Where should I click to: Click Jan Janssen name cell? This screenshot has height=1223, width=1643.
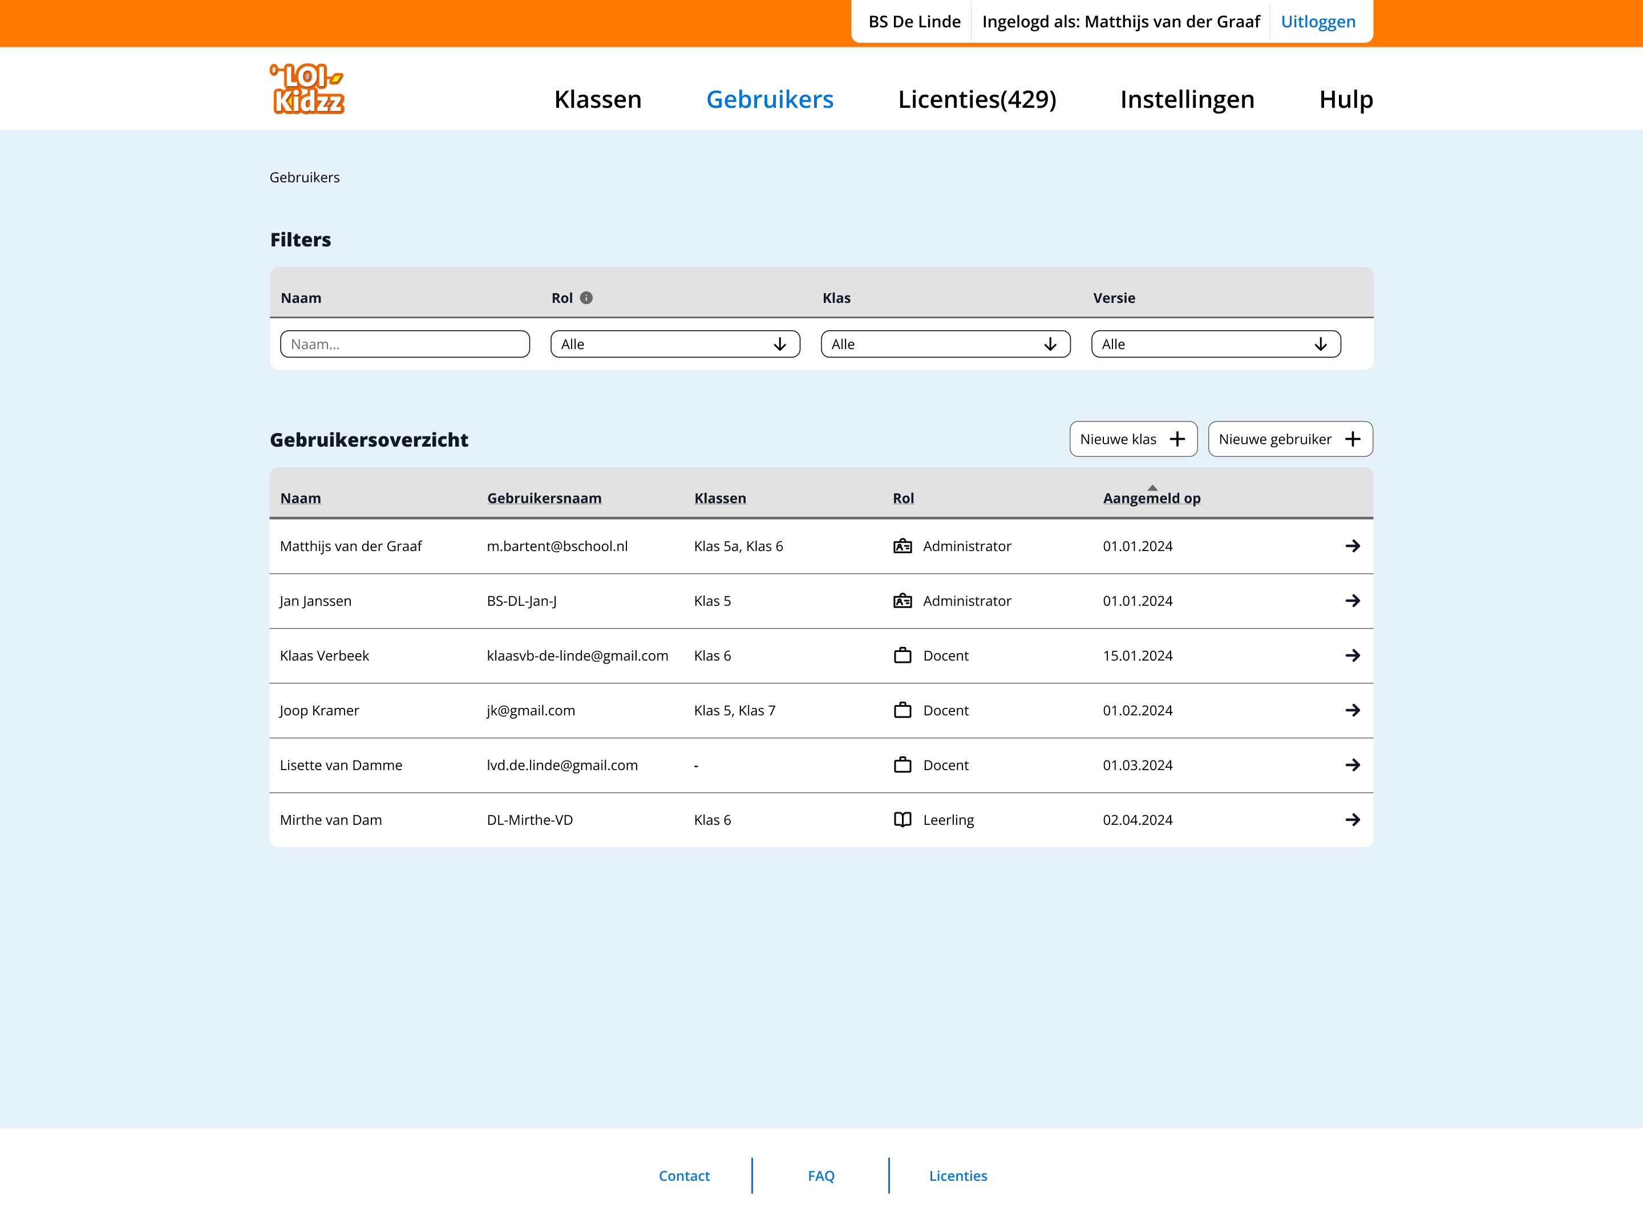coord(315,601)
